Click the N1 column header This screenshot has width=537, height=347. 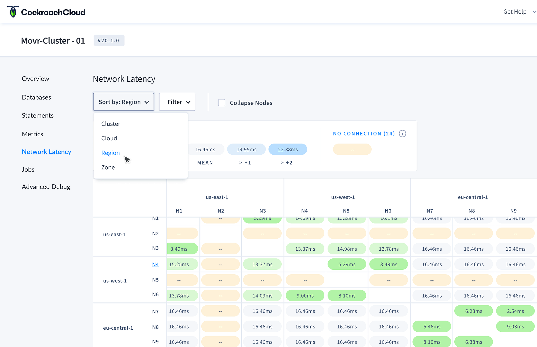click(x=179, y=211)
